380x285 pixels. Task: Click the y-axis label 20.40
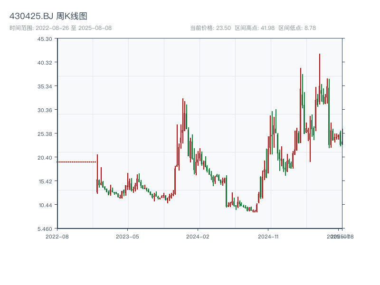[x=45, y=158]
